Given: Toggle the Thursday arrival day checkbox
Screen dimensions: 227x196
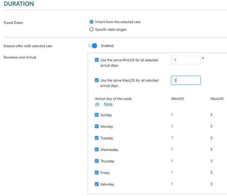Looking at the screenshot, I should click(x=96, y=161).
